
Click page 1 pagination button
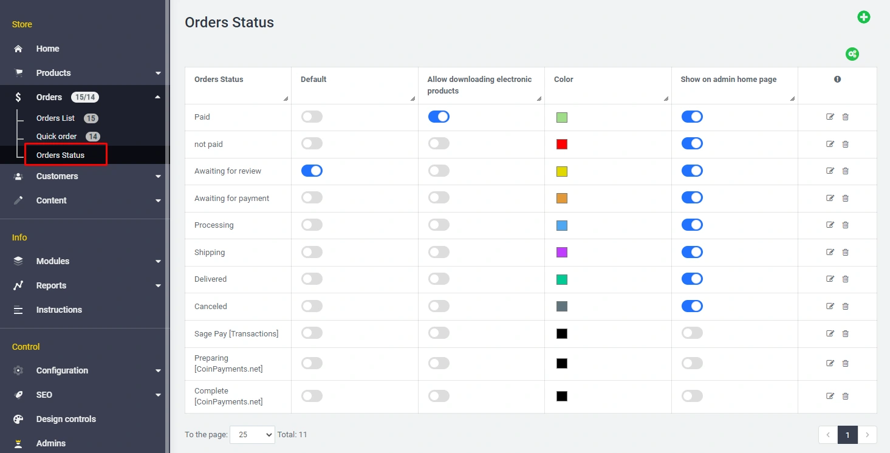pyautogui.click(x=847, y=435)
